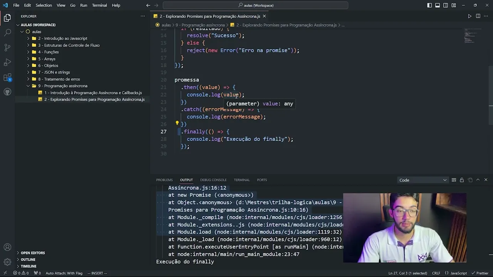Screen dimensions: 493x277
Task: Expand the 2 - Introdução ao Javascript folder
Action: point(62,38)
